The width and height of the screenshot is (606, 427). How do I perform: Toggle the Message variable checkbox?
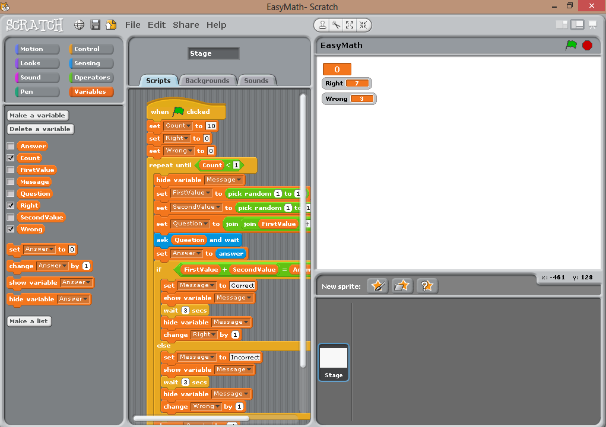[11, 182]
